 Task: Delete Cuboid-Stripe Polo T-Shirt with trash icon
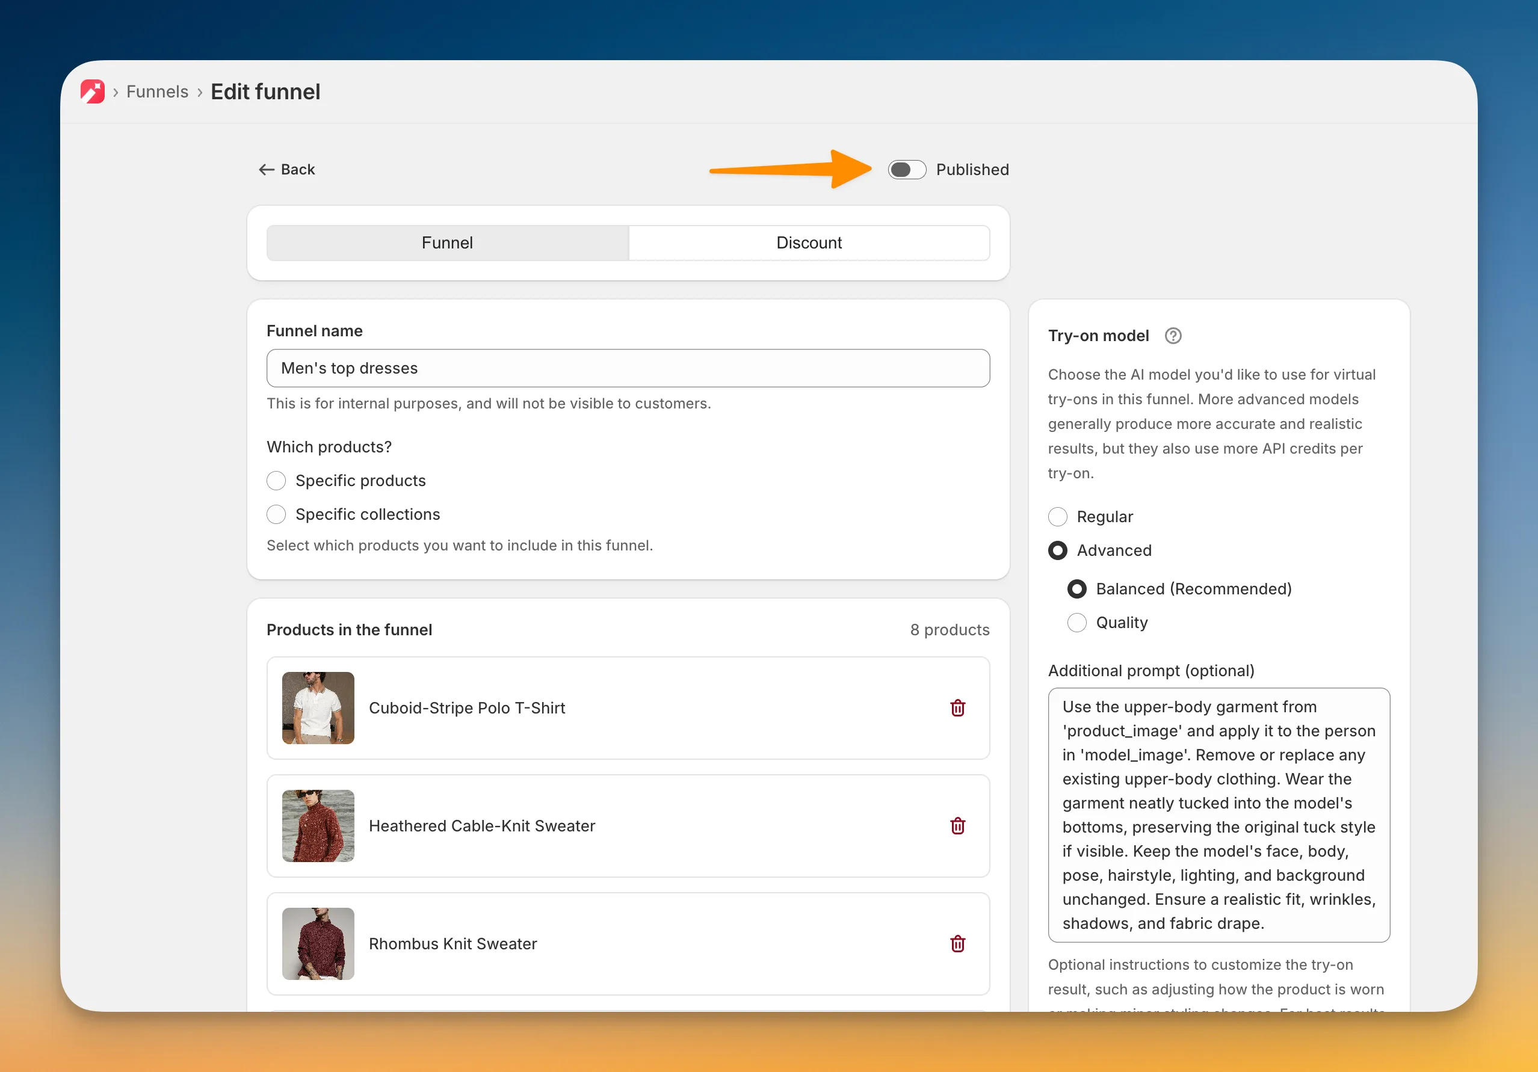click(957, 707)
